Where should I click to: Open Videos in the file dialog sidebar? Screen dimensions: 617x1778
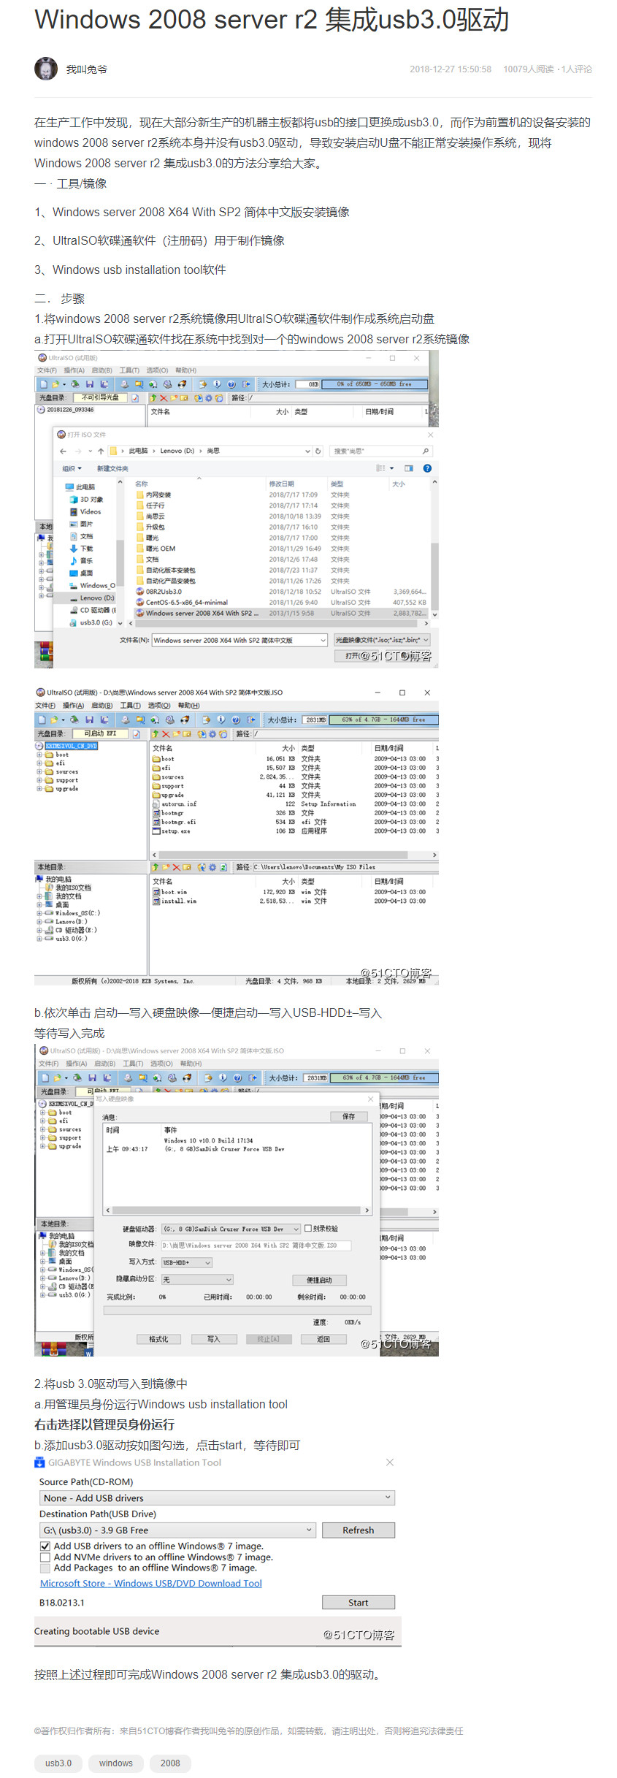pyautogui.click(x=85, y=512)
